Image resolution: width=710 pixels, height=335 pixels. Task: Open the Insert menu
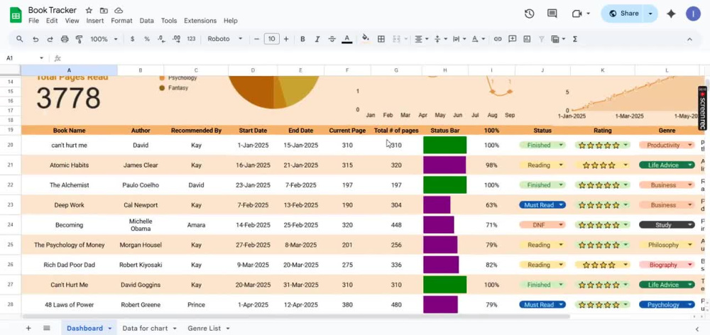(x=95, y=21)
